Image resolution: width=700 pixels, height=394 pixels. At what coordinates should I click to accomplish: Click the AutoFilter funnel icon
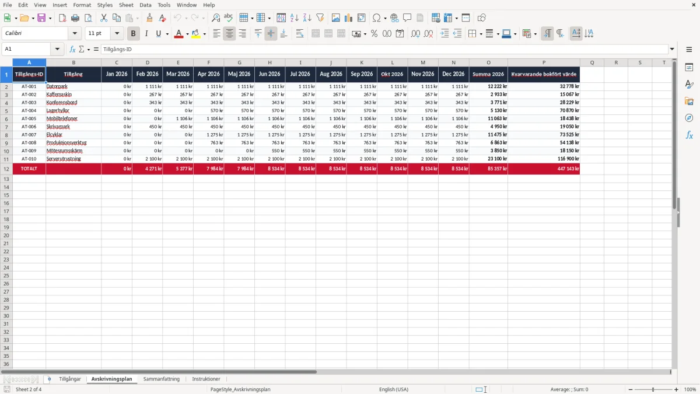pyautogui.click(x=320, y=18)
